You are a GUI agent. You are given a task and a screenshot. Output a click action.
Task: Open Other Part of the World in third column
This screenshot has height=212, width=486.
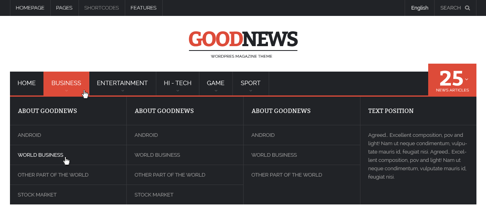coord(286,175)
